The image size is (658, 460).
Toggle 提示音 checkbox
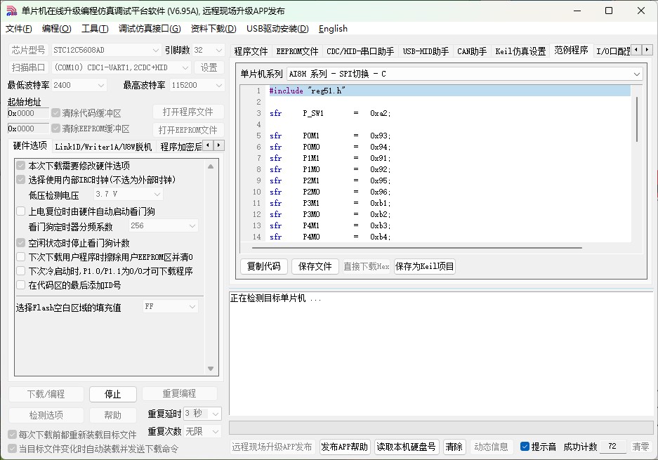[525, 447]
